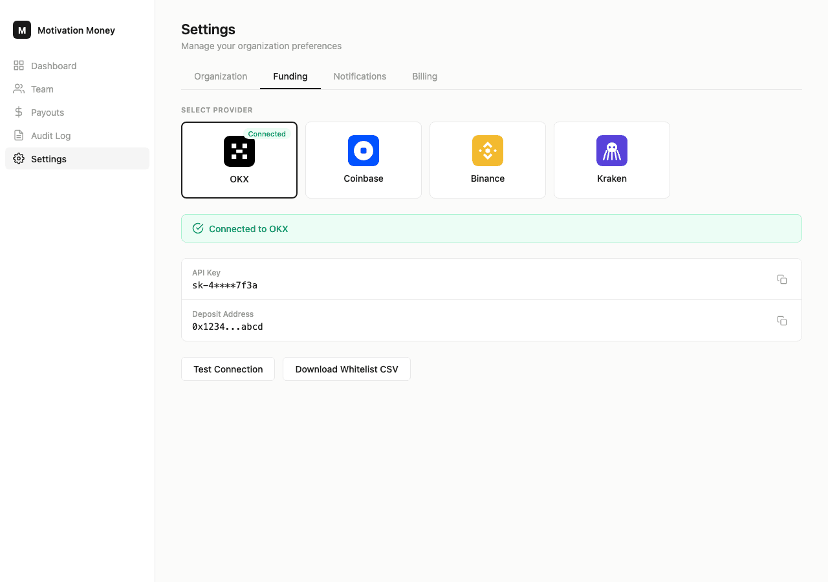This screenshot has height=582, width=828.
Task: Copy the Deposit Address
Action: point(781,321)
